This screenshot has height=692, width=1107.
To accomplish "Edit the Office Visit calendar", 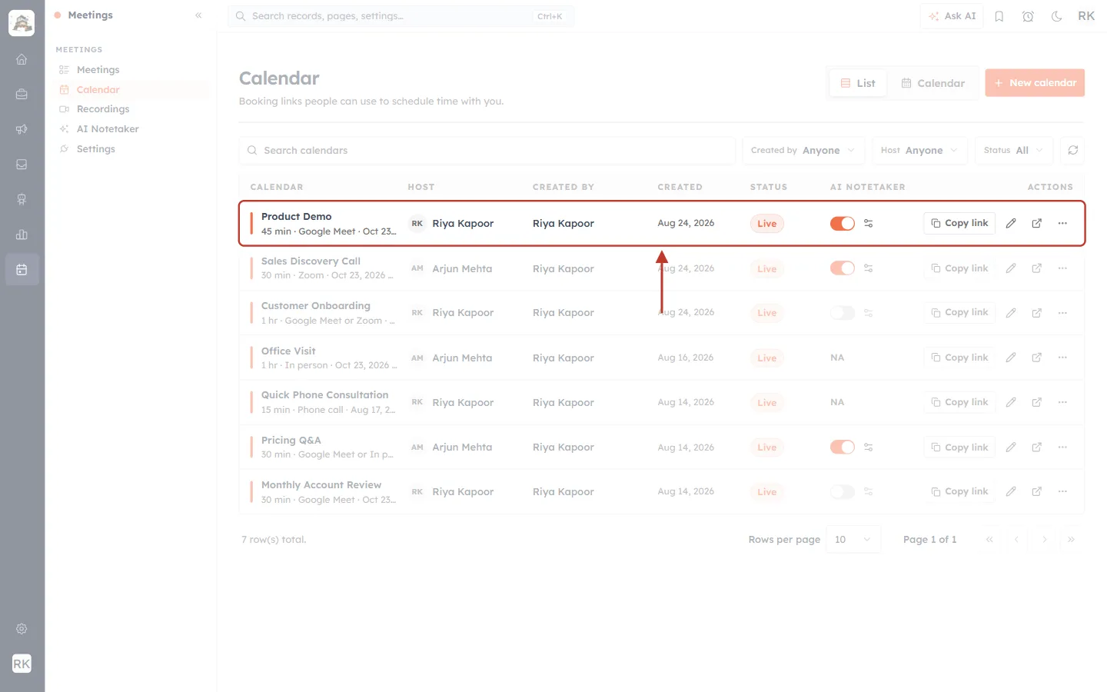I will click(1011, 358).
